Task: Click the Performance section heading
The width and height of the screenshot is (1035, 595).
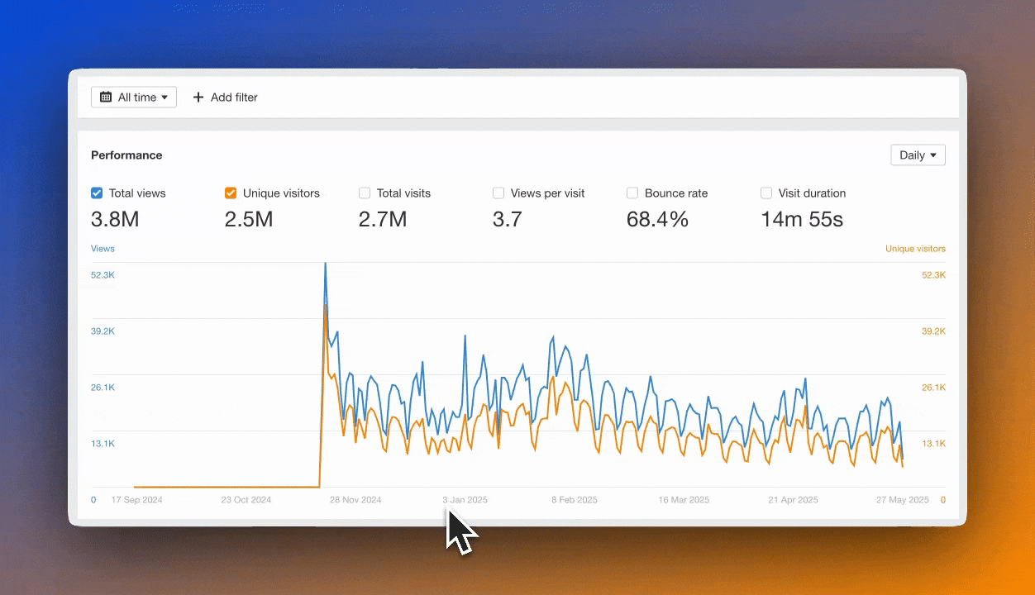Action: click(126, 155)
